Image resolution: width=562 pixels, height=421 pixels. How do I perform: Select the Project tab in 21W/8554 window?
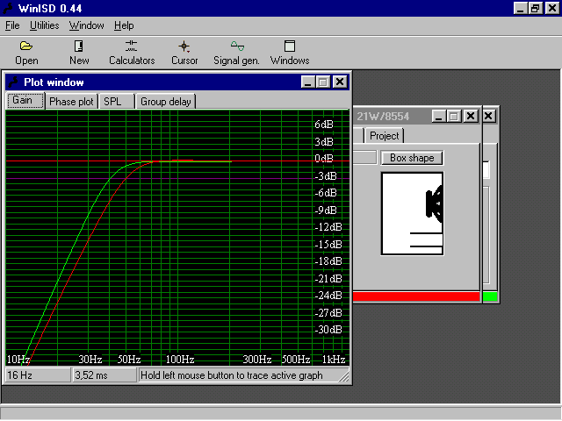(385, 136)
